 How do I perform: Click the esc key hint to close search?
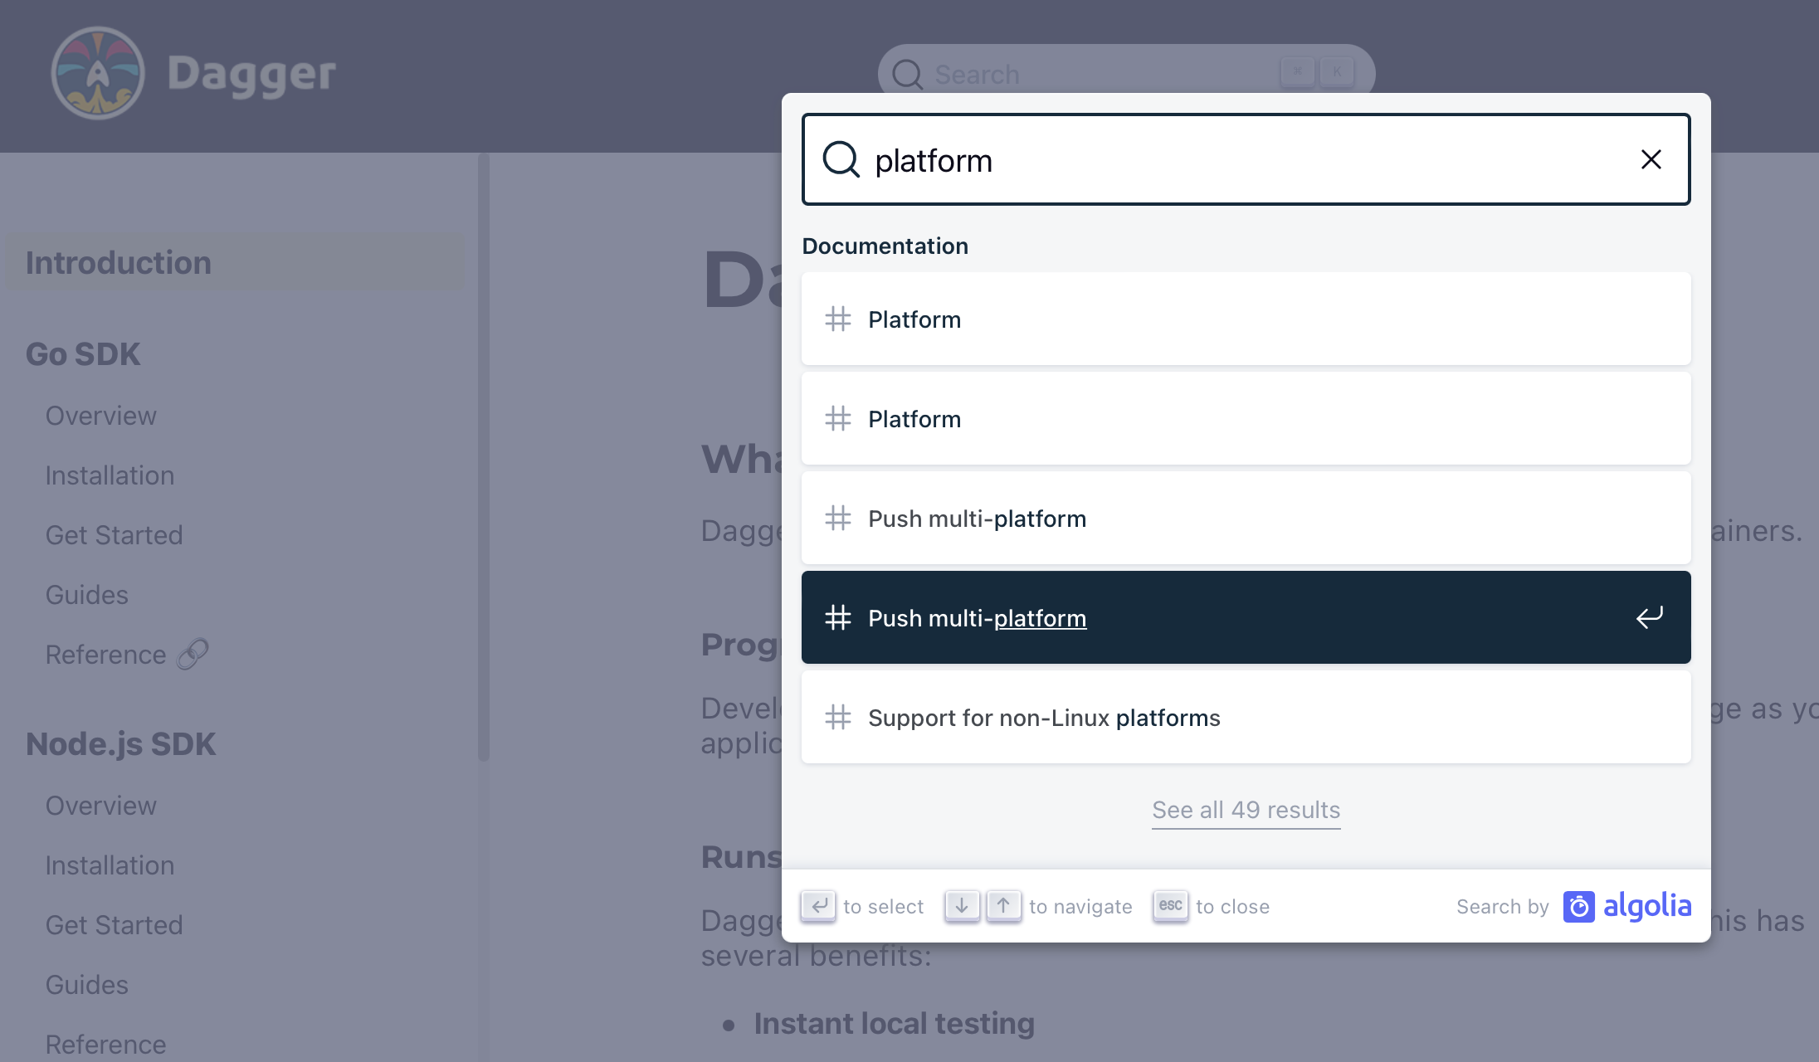pyautogui.click(x=1170, y=906)
